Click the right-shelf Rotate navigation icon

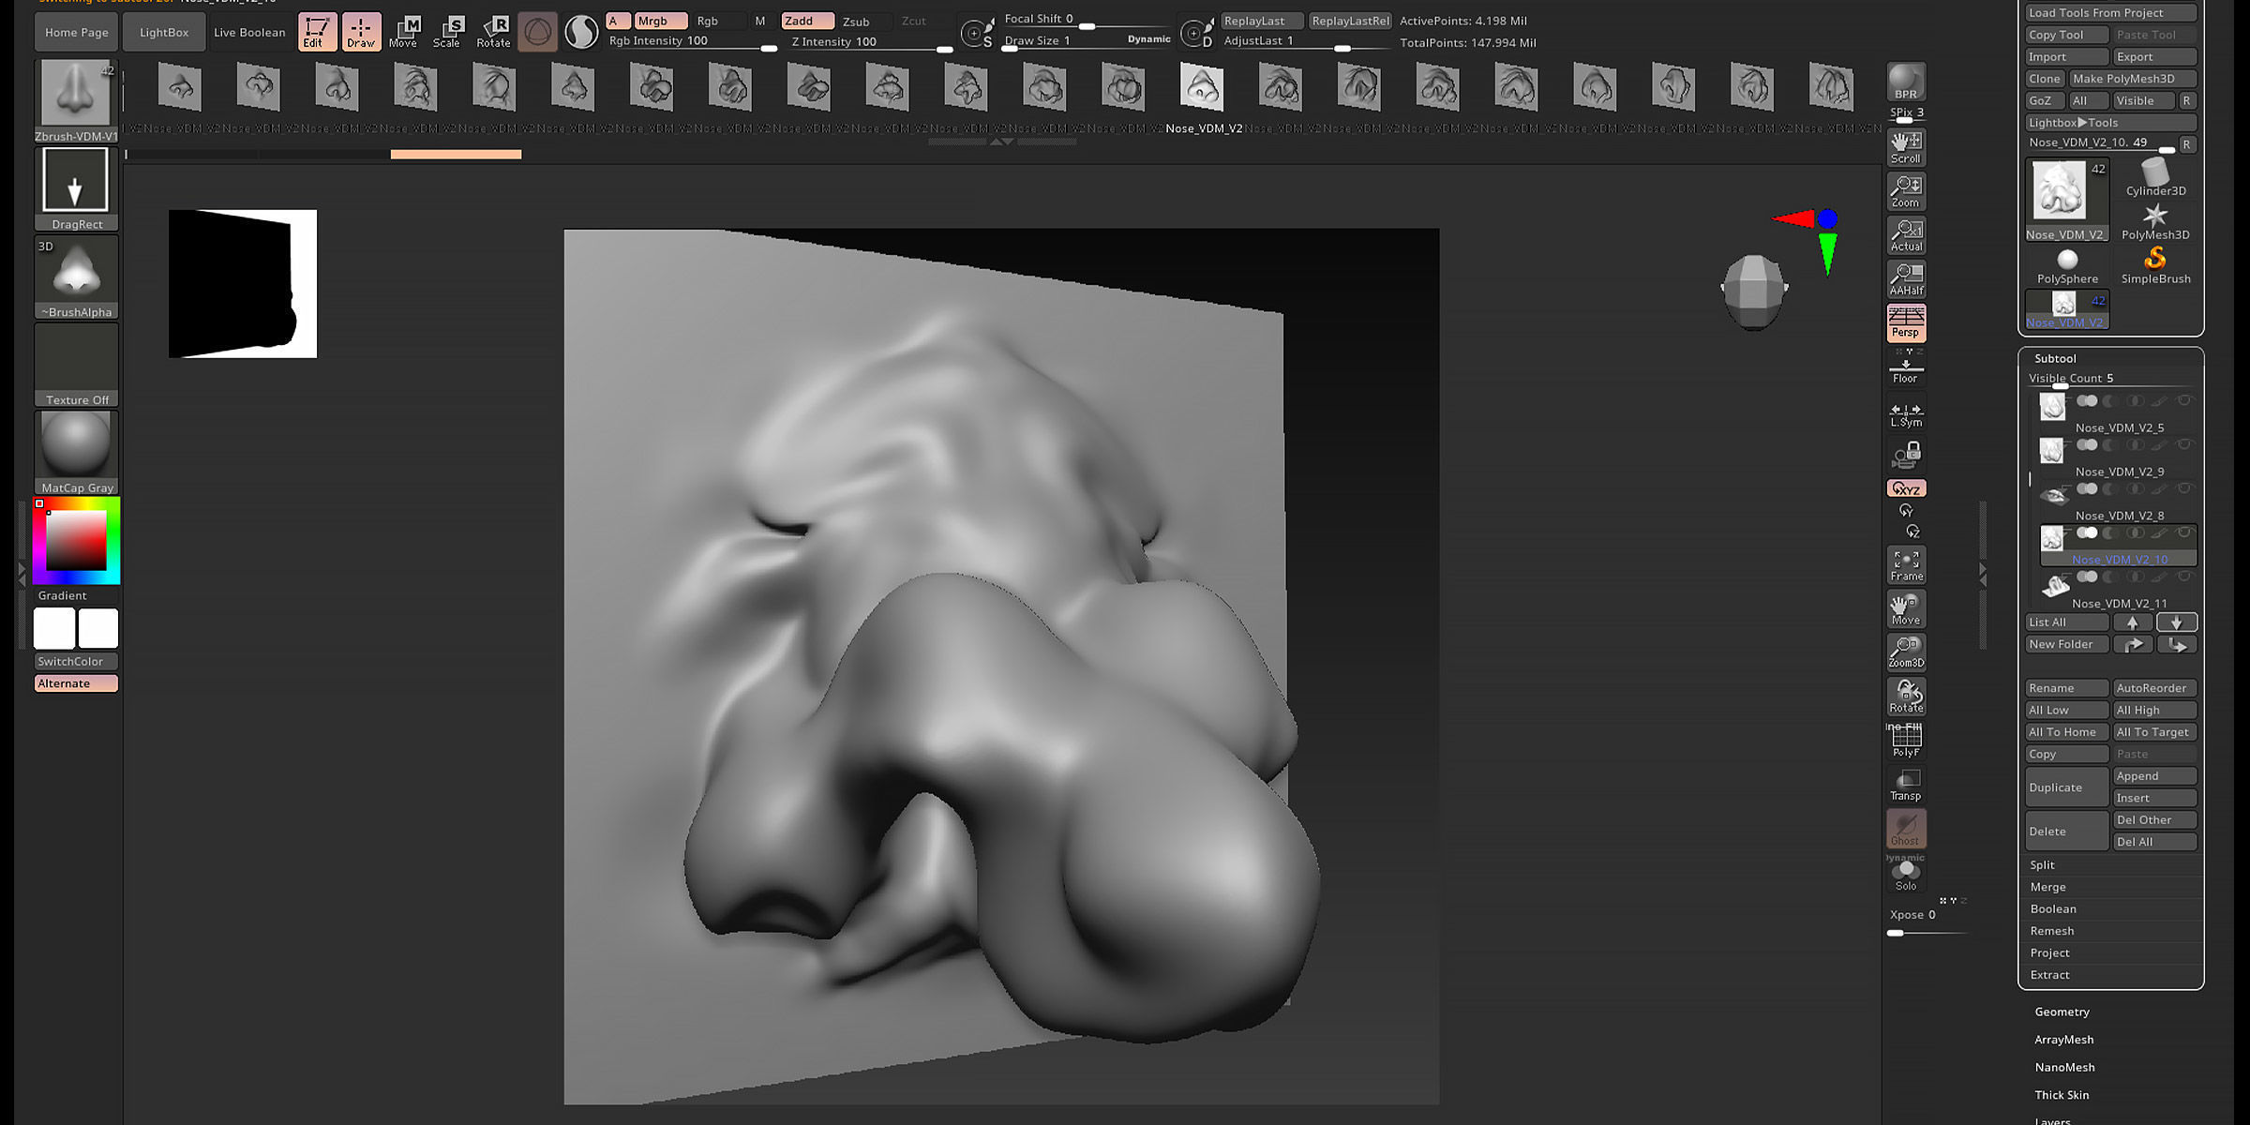(1905, 697)
